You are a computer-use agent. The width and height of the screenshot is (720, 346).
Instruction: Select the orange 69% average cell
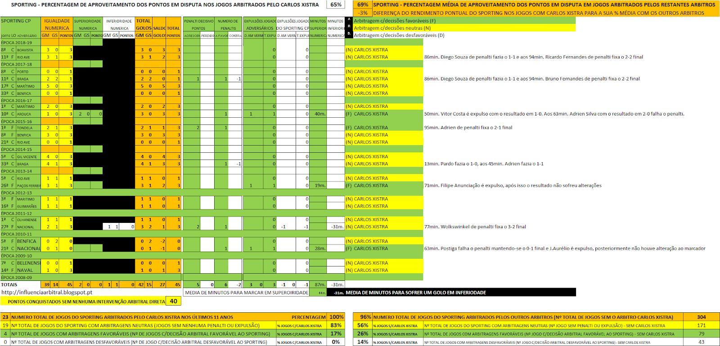point(363,4)
